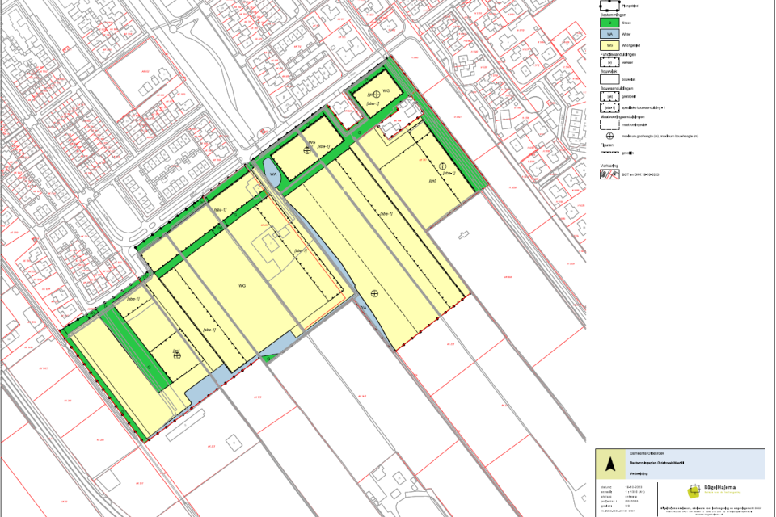
Task: Click the empty bouwvlak legend box
Action: (610, 79)
